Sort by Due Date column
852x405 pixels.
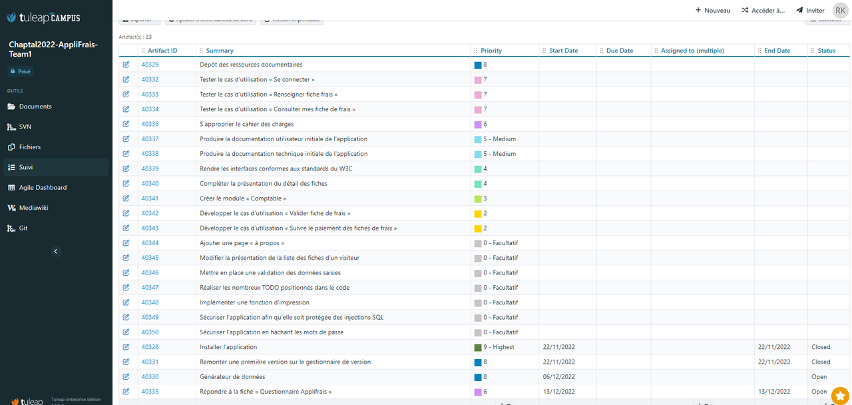point(620,51)
